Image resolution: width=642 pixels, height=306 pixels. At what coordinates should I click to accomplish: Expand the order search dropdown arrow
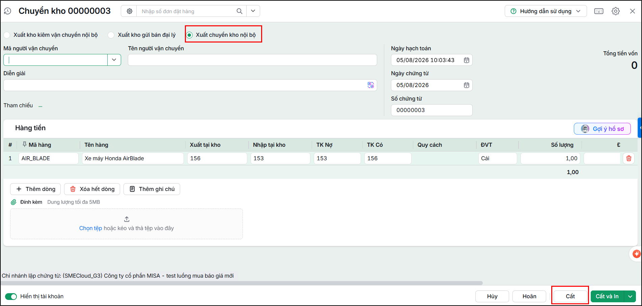point(253,11)
